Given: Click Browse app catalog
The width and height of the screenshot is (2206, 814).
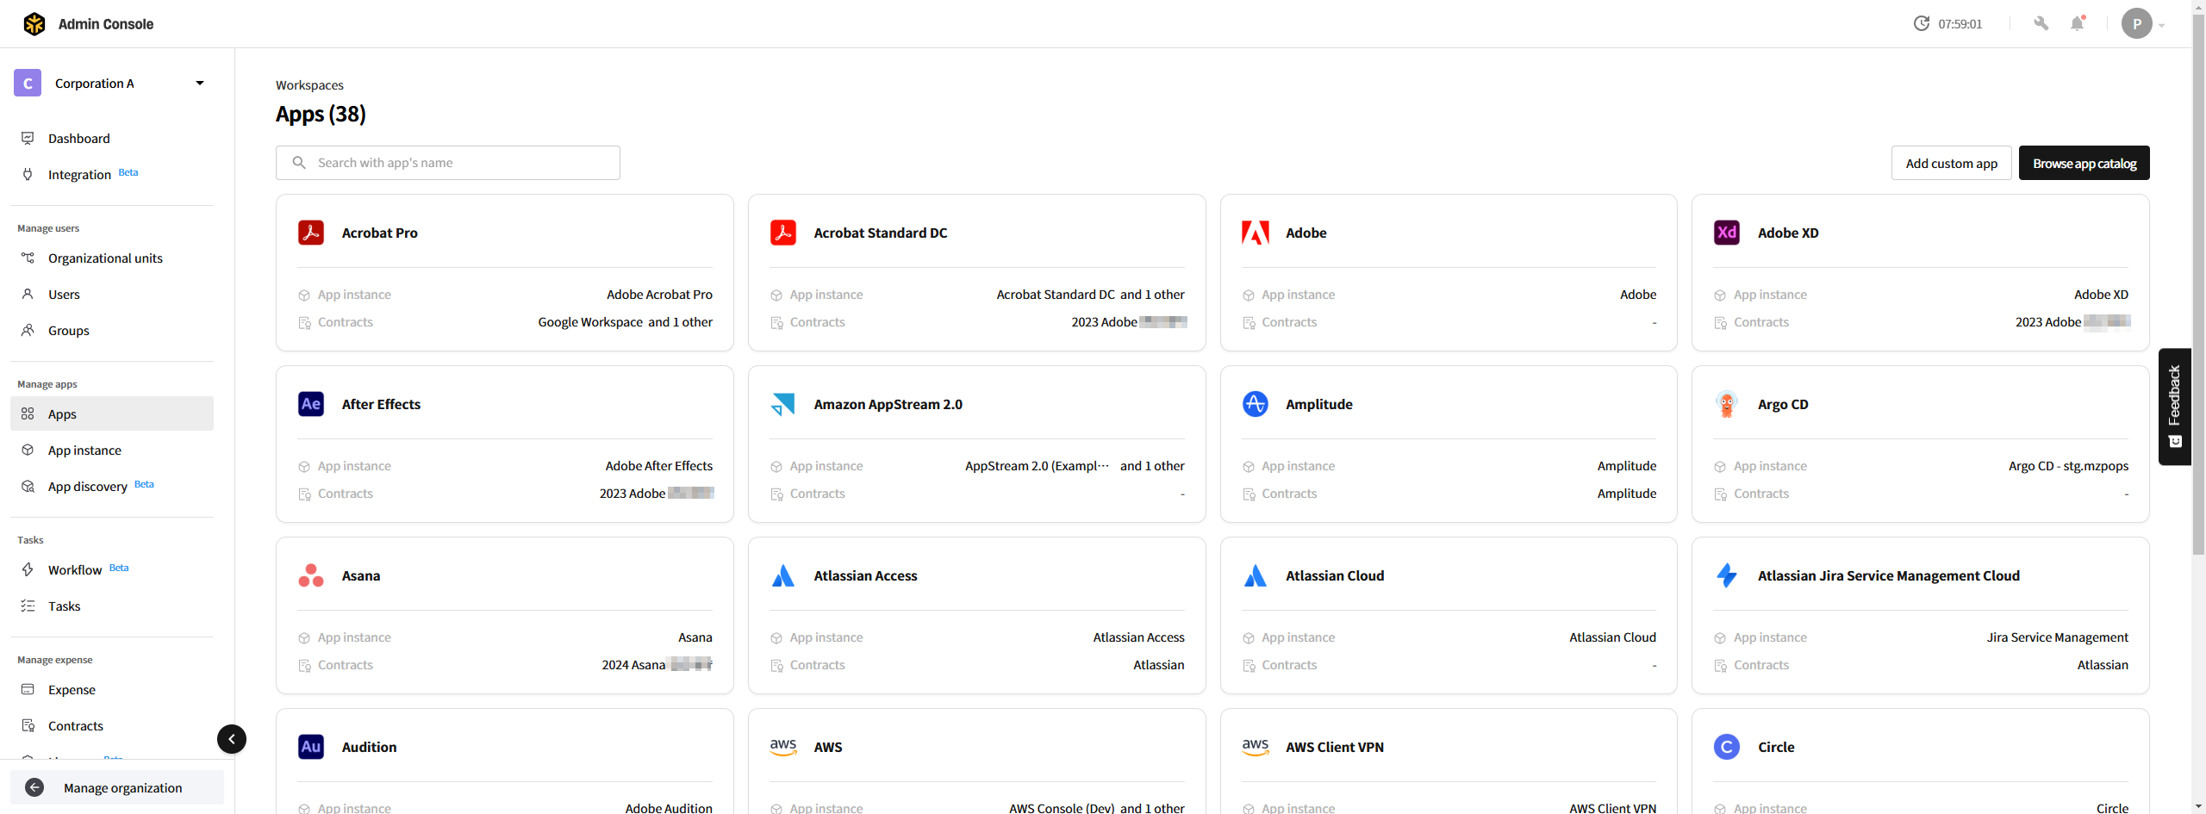Looking at the screenshot, I should pos(2084,164).
